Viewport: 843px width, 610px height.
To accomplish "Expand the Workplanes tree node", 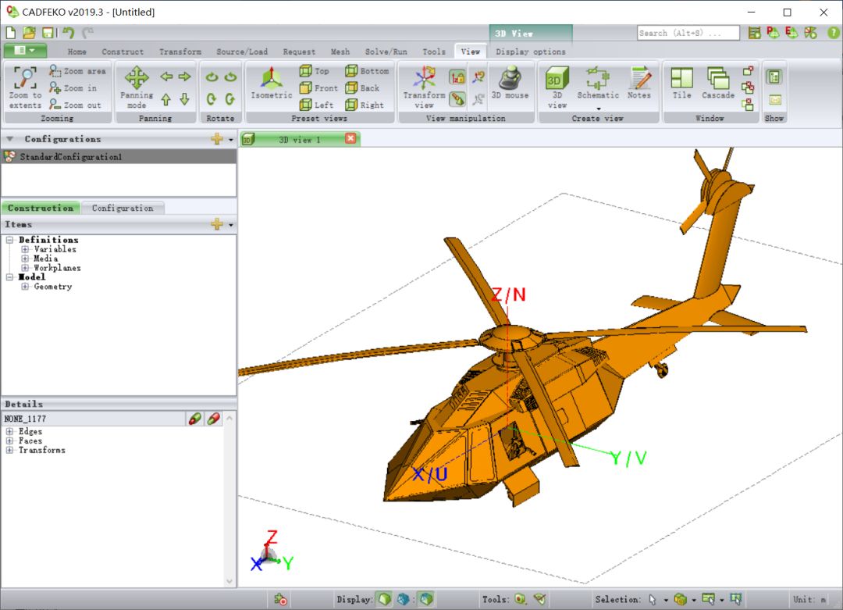I will point(25,267).
